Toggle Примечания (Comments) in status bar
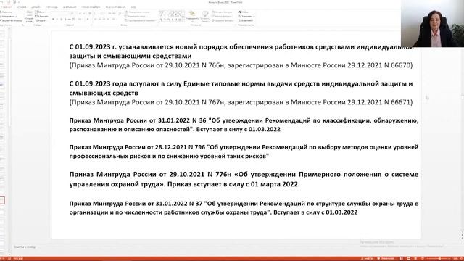This screenshot has height=261, width=464. pyautogui.click(x=386, y=259)
